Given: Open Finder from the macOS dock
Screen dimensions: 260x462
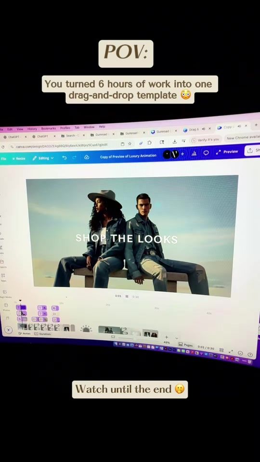Looking at the screenshot, I should 116,344.
